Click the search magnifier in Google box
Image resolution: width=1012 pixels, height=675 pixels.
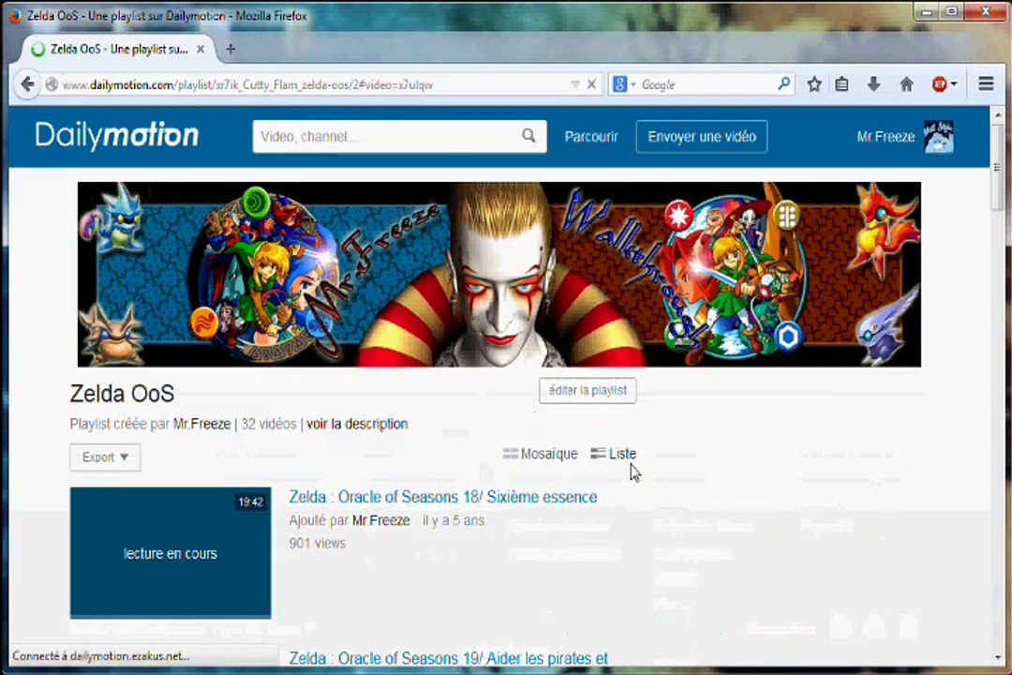click(783, 84)
